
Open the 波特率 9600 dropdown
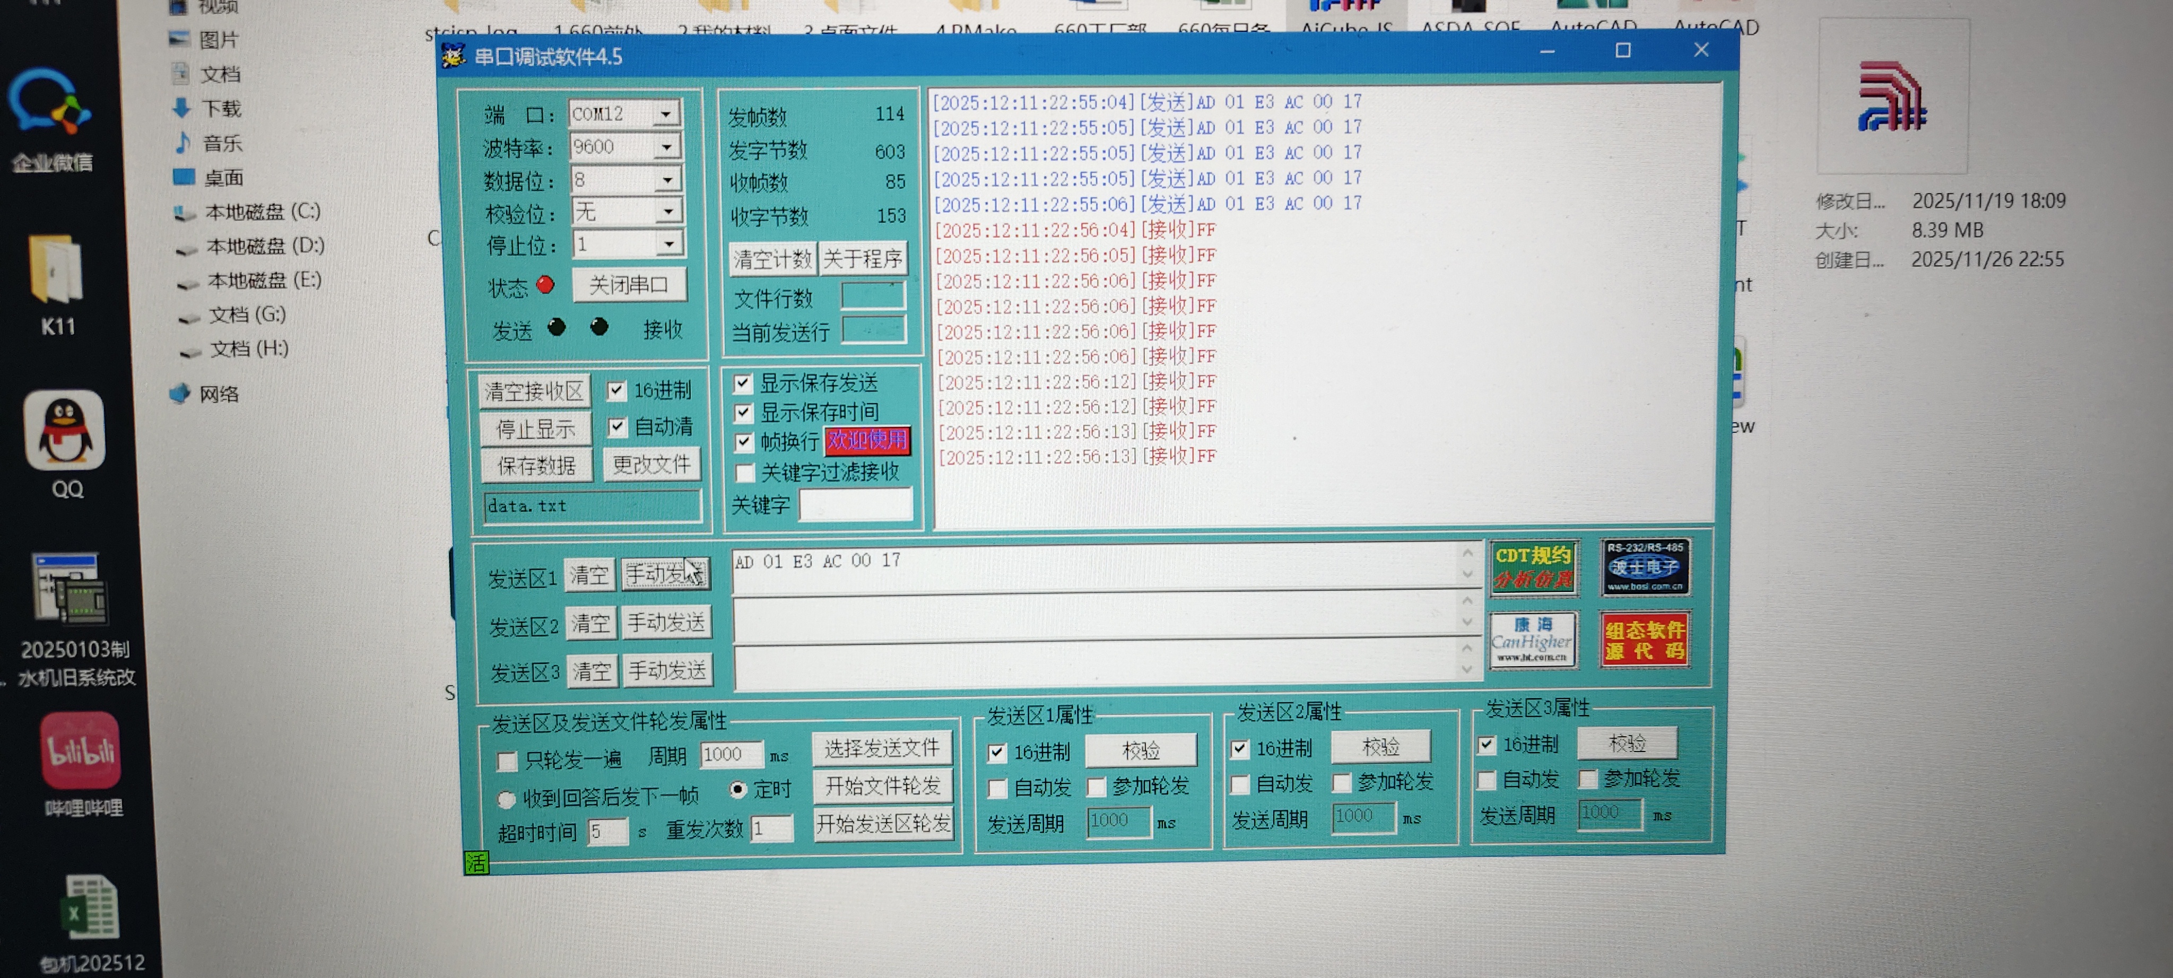666,147
